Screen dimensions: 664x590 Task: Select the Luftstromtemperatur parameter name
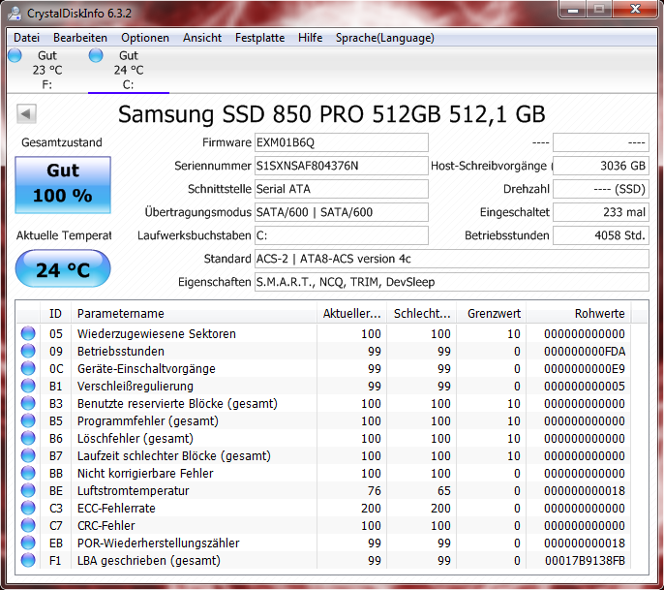point(133,491)
